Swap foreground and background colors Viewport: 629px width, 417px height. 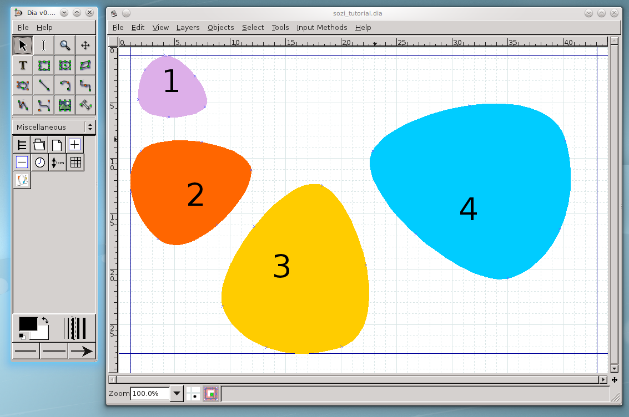pos(45,320)
